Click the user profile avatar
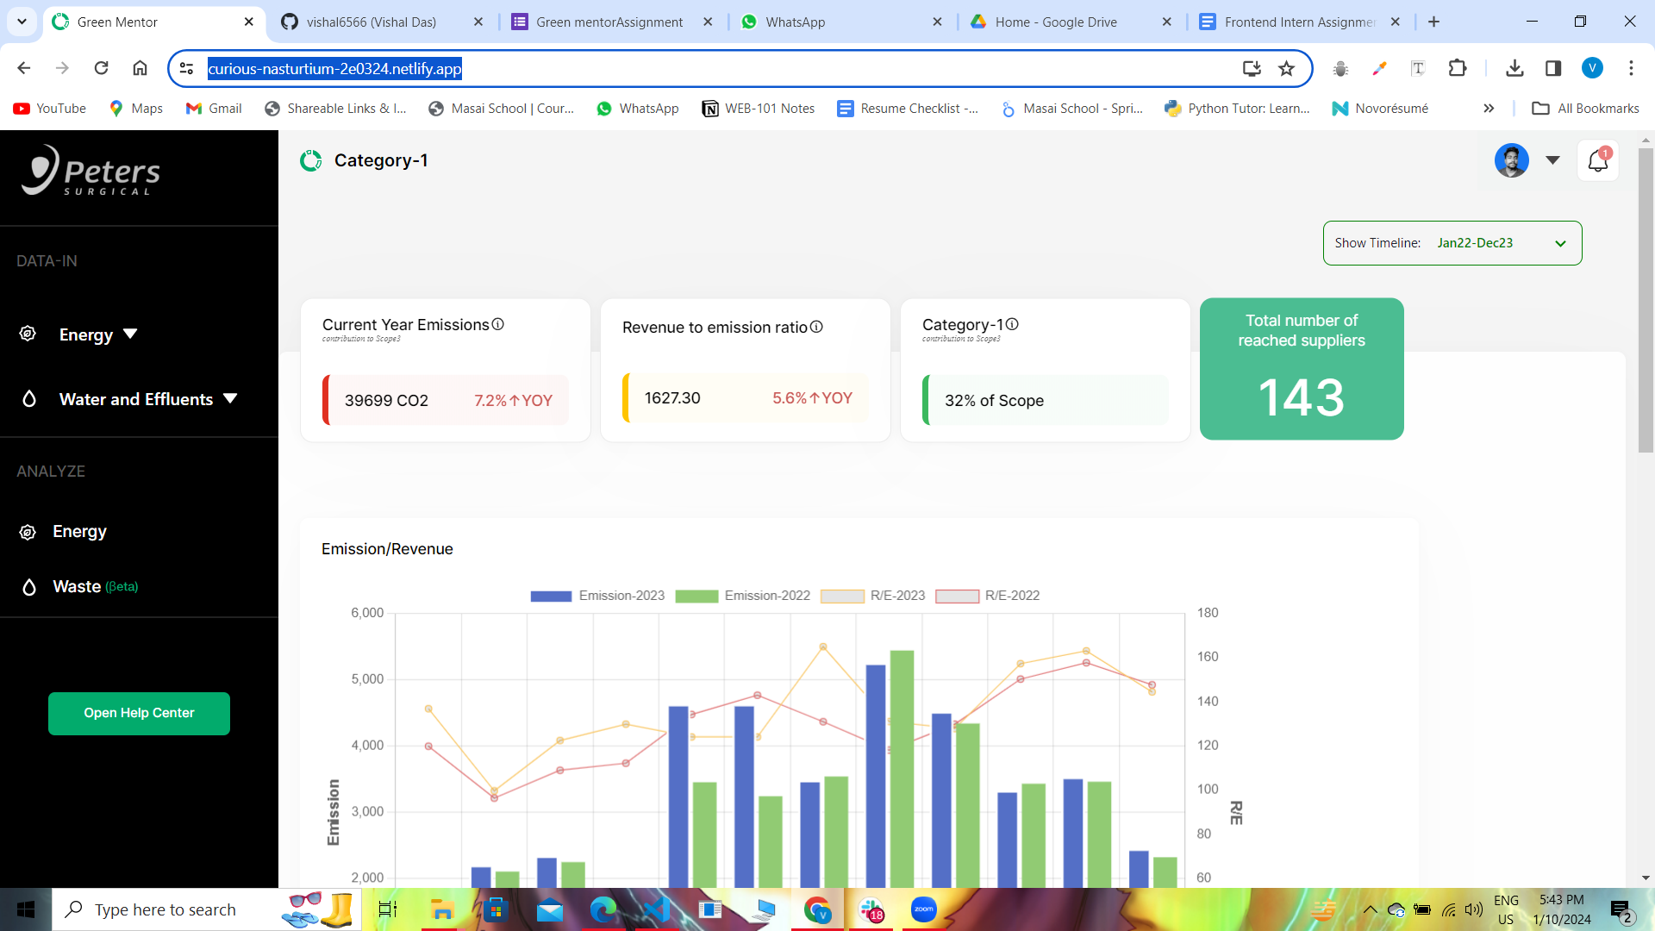Screen dimensions: 1655x931 (1511, 160)
